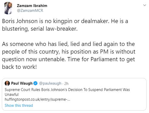Click the @paulwaugh handle
Viewport: 149px width, 113px height.
pyautogui.click(x=50, y=83)
